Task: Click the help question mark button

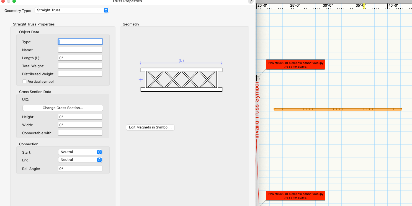Action: pos(251,1)
